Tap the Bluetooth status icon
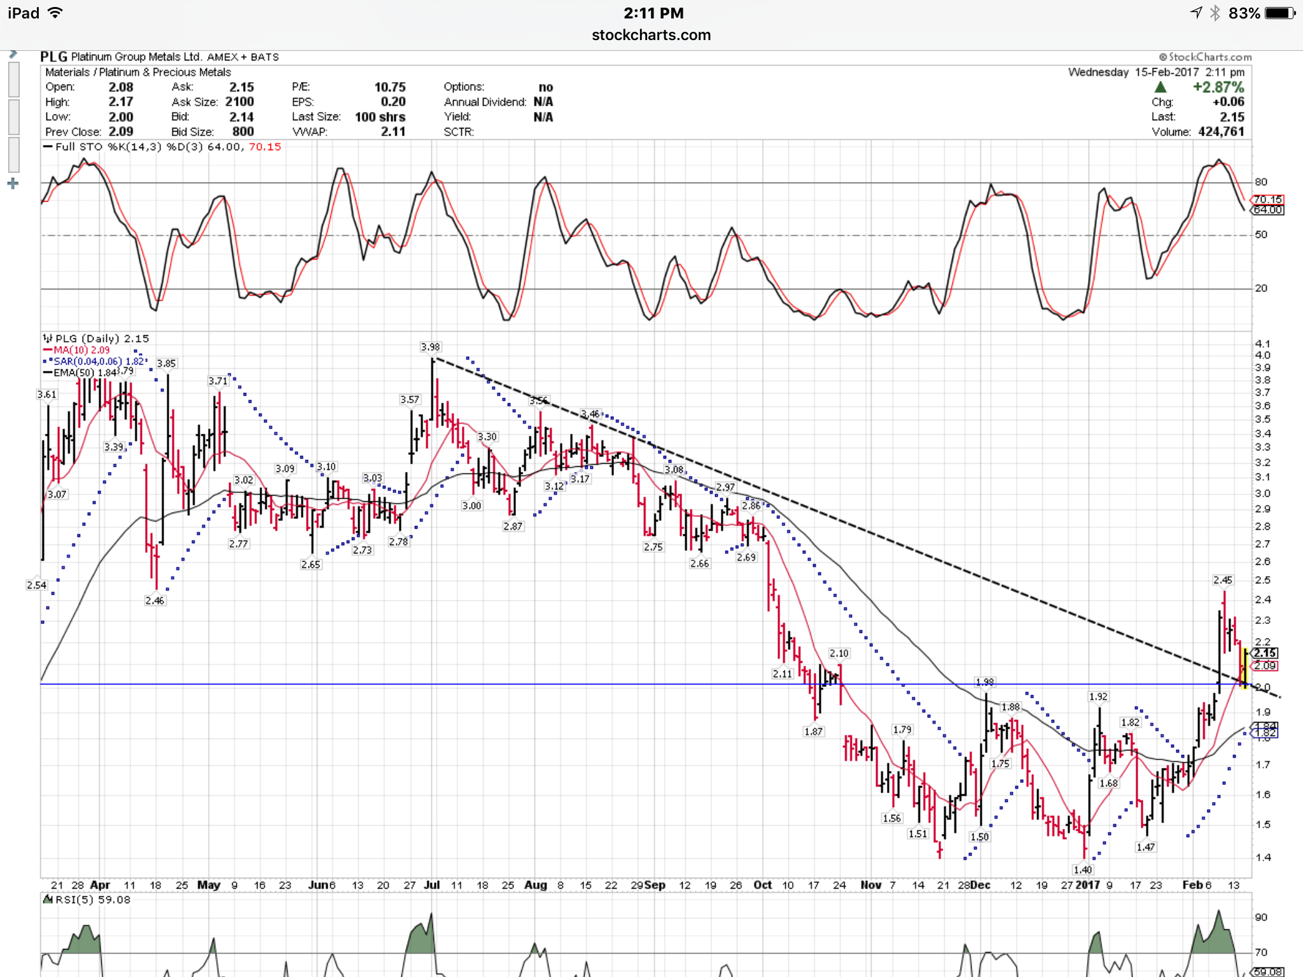 (1215, 13)
